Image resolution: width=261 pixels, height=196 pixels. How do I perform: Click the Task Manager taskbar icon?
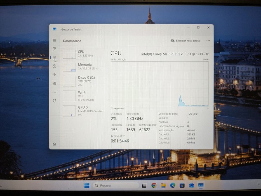click(x=201, y=185)
